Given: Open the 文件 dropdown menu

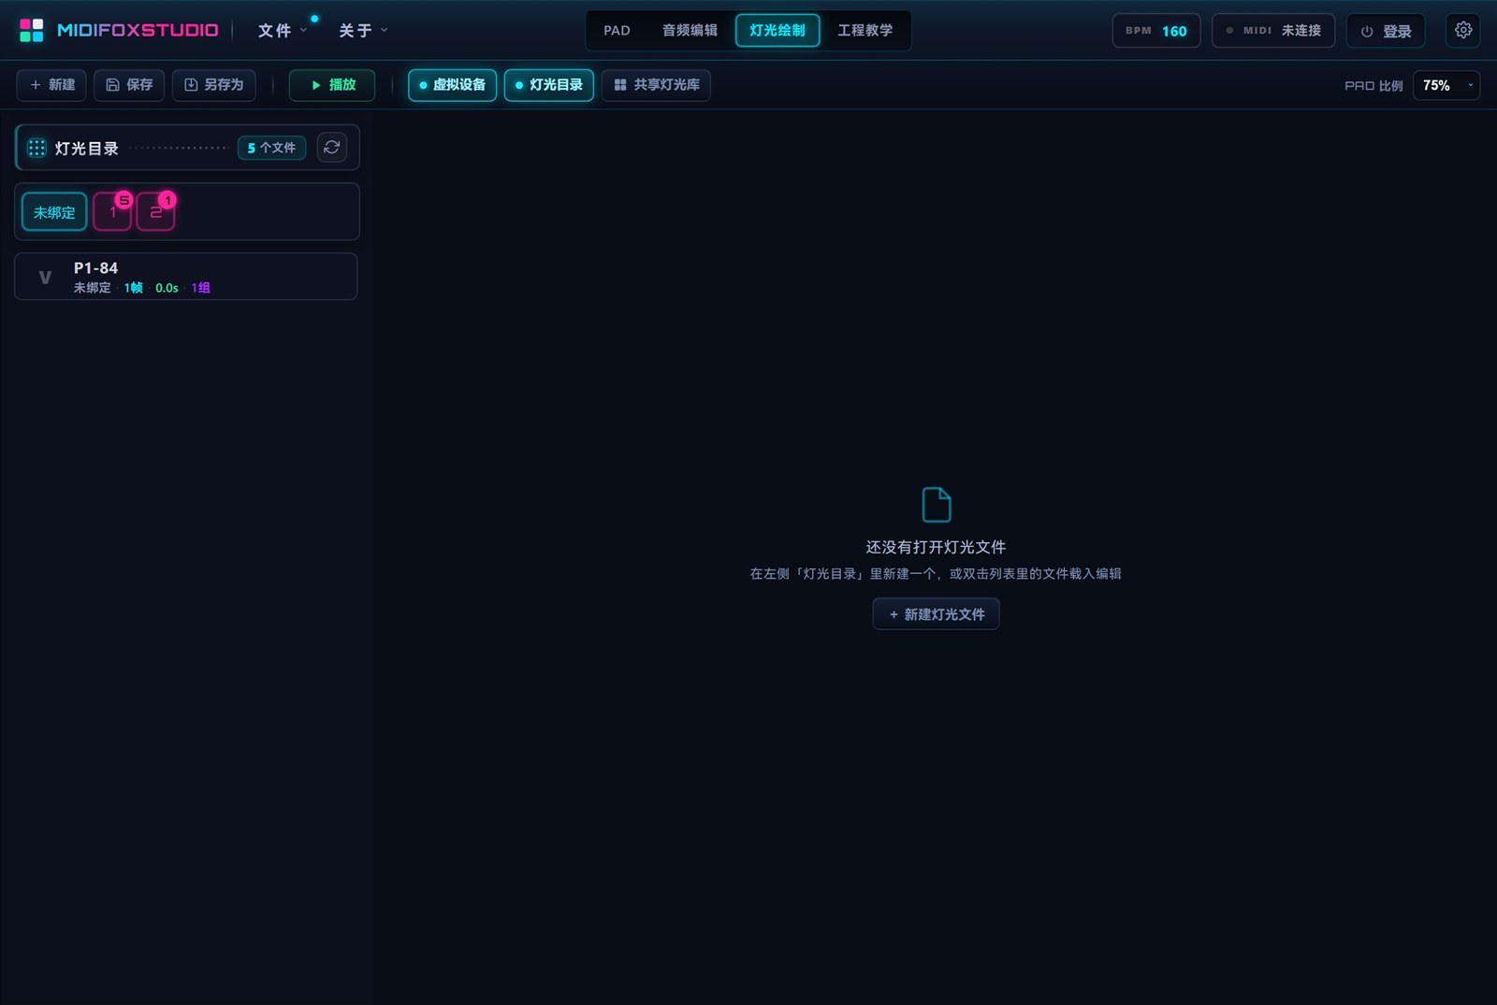Looking at the screenshot, I should (282, 31).
